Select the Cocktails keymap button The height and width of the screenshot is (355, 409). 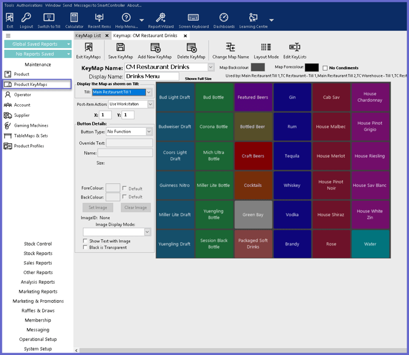253,185
